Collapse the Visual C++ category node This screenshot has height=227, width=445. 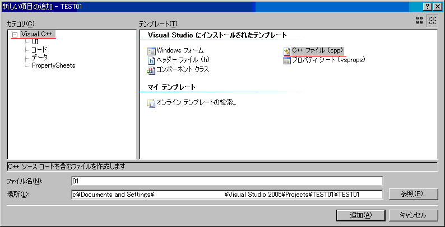(x=15, y=35)
